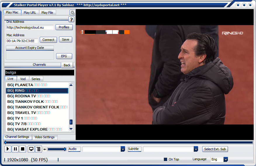Image resolution: width=256 pixels, height=166 pixels.
Task: Seek using the playback progress bar
Action: 128,143
